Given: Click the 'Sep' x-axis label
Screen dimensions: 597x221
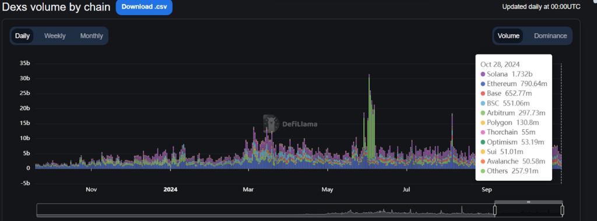Looking at the screenshot, I should 487,189.
